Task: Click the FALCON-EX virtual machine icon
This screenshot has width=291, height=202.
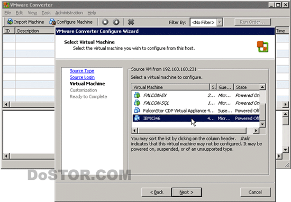Action: coord(137,95)
